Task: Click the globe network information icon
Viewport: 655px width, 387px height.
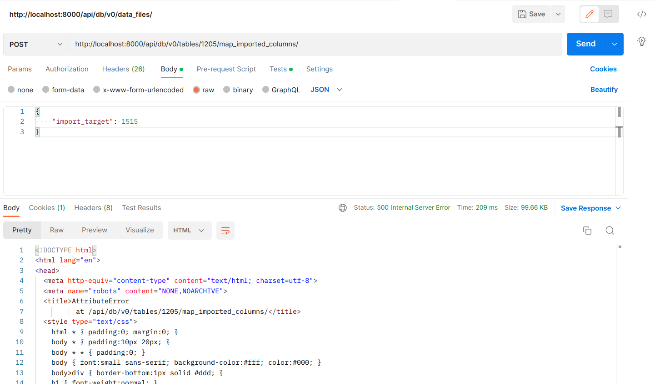Action: coord(342,207)
